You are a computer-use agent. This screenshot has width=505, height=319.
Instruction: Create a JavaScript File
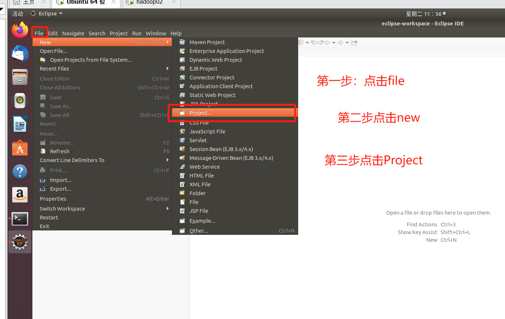pyautogui.click(x=235, y=132)
